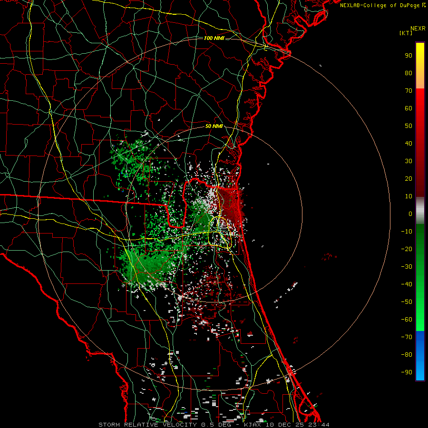Viewport: 428px width, 428px height.
Task: Click the 60 value on the velocity scale
Action: coord(409,108)
